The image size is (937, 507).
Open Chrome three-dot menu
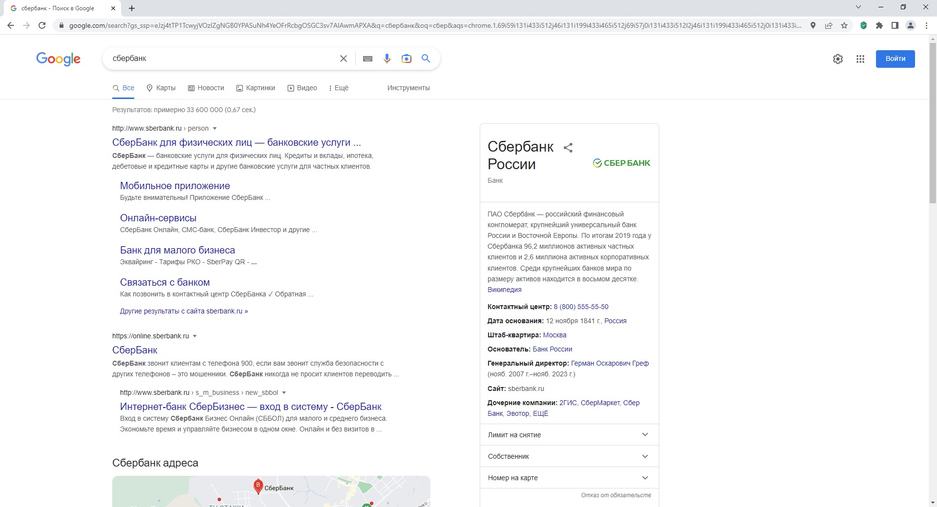coord(926,25)
